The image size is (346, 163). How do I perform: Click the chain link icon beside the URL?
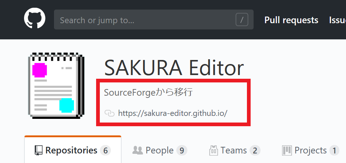[x=109, y=113]
